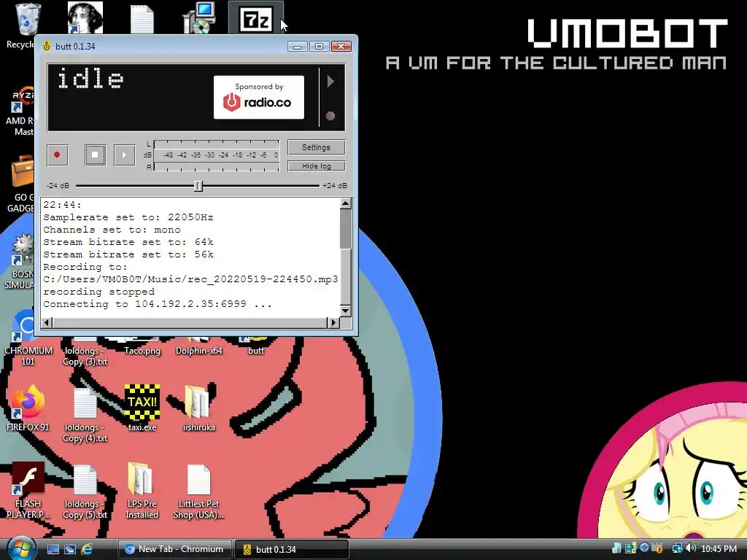Screen dimensions: 747x560
Task: Select the Littlest Pet Shop (USA) file
Action: pos(198,491)
